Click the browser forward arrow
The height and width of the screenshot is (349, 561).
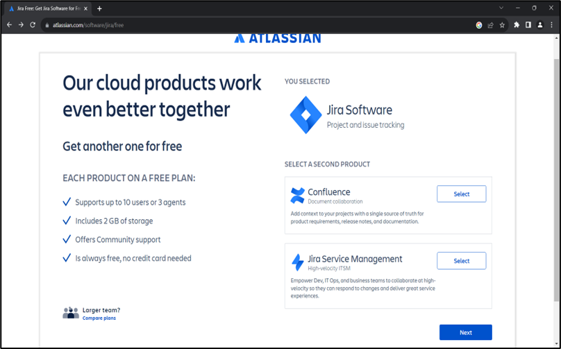(x=21, y=25)
